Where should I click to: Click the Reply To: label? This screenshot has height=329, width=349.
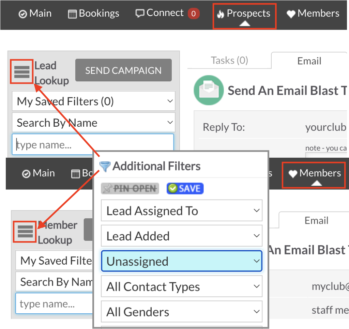click(224, 127)
